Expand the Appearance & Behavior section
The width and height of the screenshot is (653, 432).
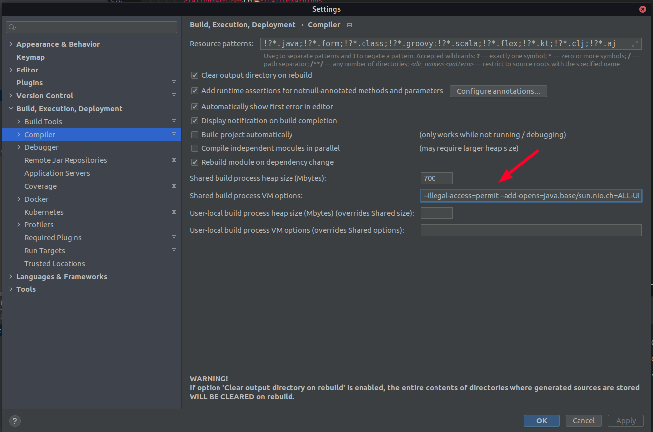(x=11, y=44)
